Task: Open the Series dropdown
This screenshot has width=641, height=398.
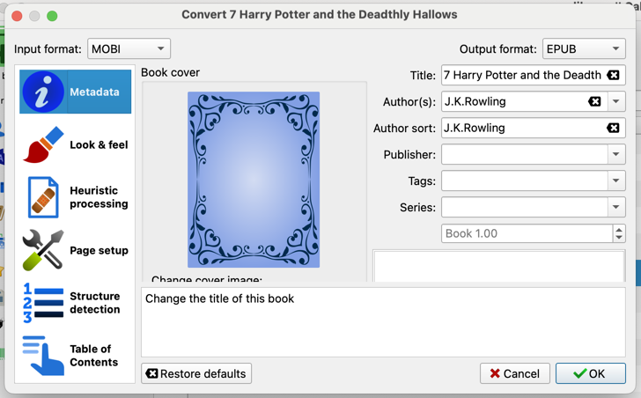Action: click(x=615, y=208)
